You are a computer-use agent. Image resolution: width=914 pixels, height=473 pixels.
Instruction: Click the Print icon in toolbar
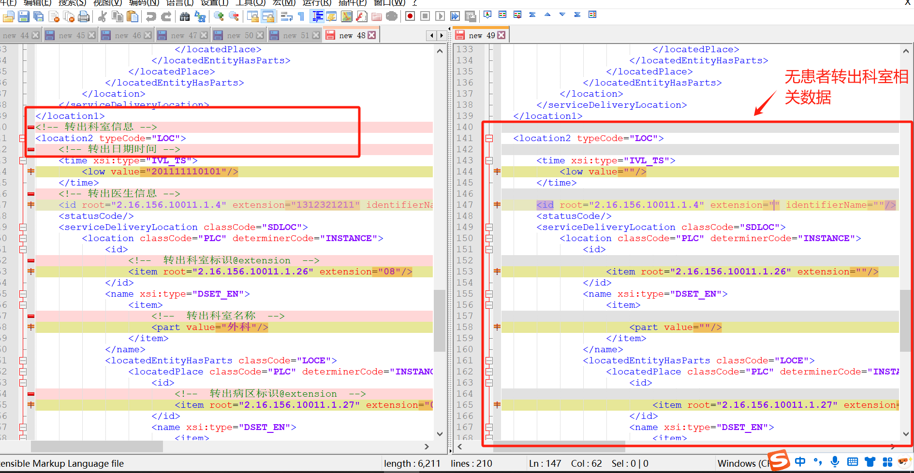[x=84, y=17]
